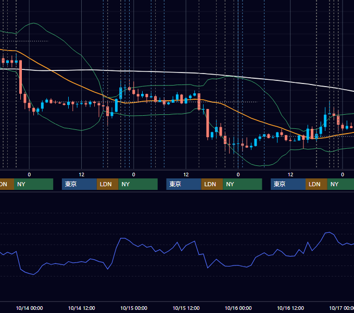Viewport: 354px width, 313px height.
Task: Click the 10/15 00:00 date label
Action: 134,308
